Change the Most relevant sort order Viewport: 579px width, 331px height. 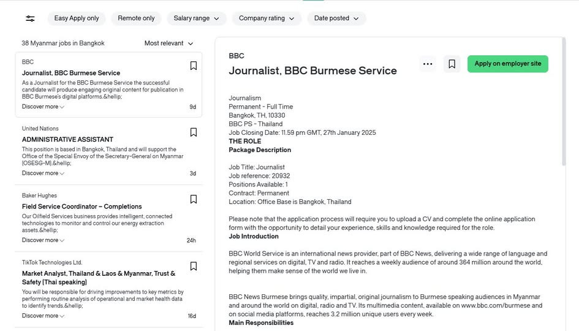168,44
